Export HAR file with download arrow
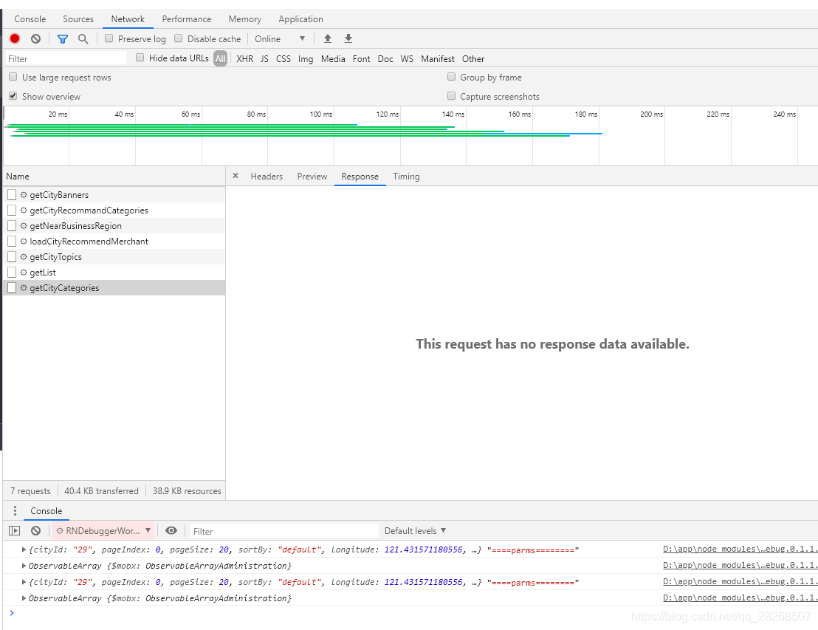The height and width of the screenshot is (630, 818). coord(348,38)
